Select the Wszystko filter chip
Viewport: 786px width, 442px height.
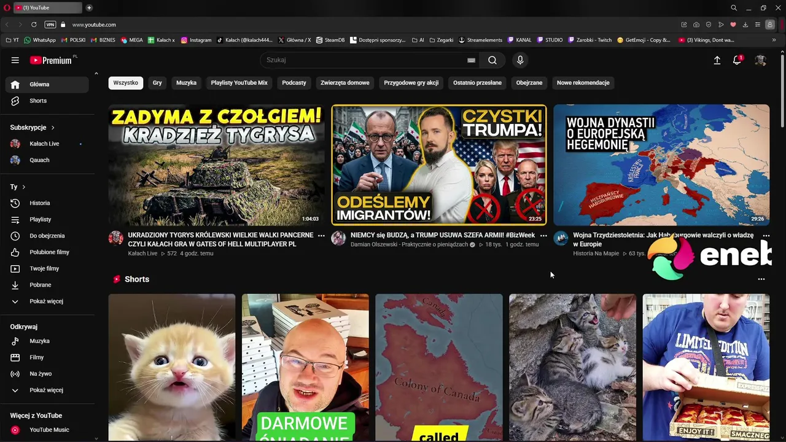coord(126,83)
